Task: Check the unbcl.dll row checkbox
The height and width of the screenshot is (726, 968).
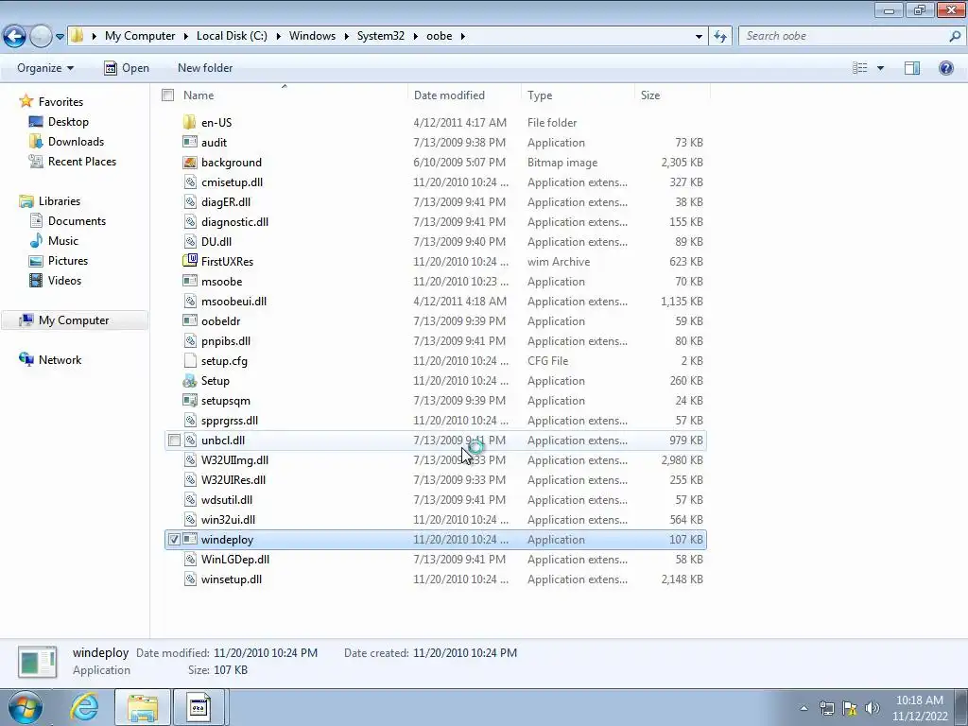Action: point(174,441)
